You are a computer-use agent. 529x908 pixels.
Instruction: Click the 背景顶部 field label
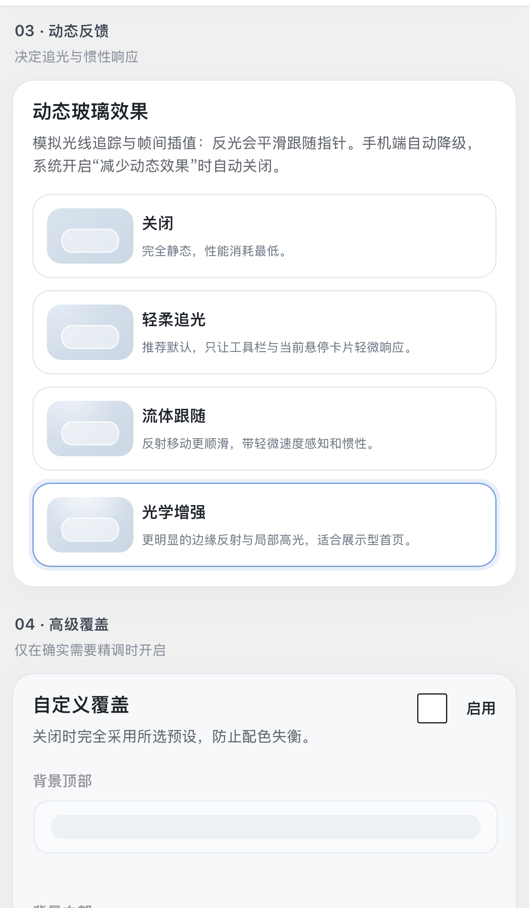pyautogui.click(x=63, y=781)
